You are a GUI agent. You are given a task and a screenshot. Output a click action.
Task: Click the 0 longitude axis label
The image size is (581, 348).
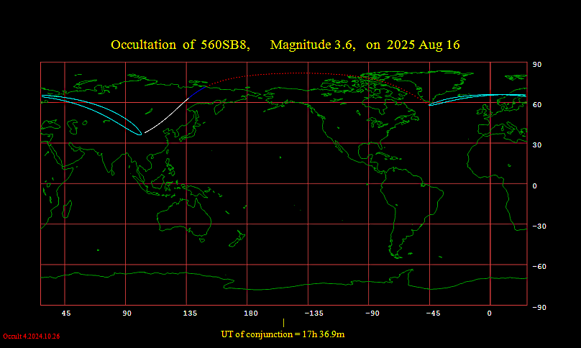[489, 313]
